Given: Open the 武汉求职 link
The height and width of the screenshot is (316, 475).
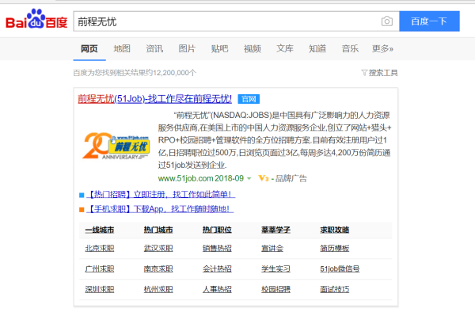Looking at the screenshot, I should pyautogui.click(x=158, y=249).
